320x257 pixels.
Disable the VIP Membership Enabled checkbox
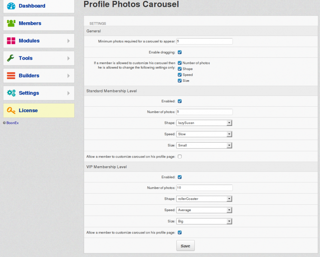pyautogui.click(x=180, y=177)
